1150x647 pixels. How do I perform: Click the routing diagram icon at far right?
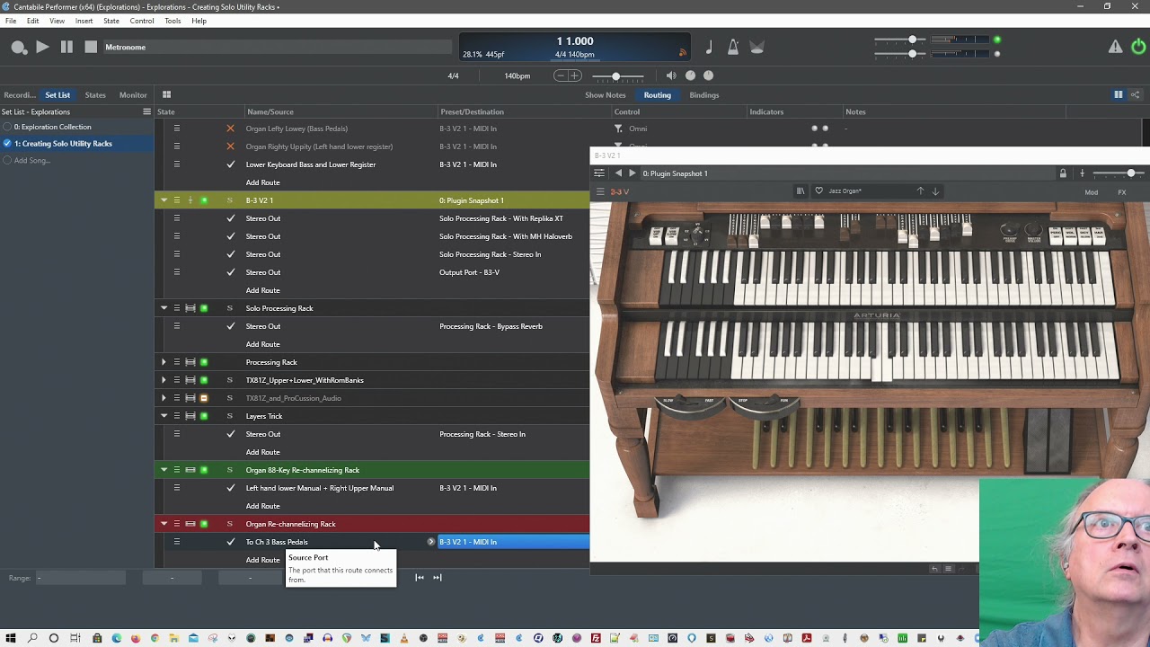(1136, 94)
